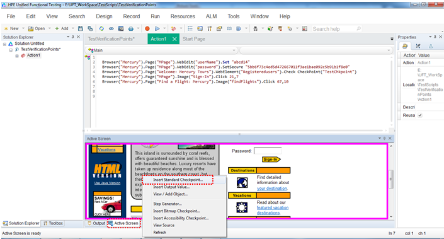
Task: Click the Sign-In button in Active Screen
Action: click(x=271, y=160)
